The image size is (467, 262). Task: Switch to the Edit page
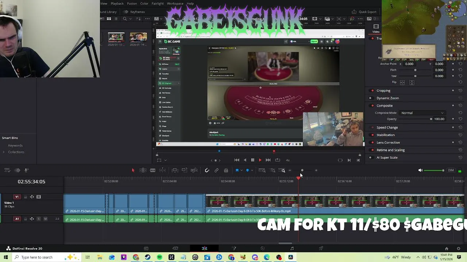pos(204,249)
